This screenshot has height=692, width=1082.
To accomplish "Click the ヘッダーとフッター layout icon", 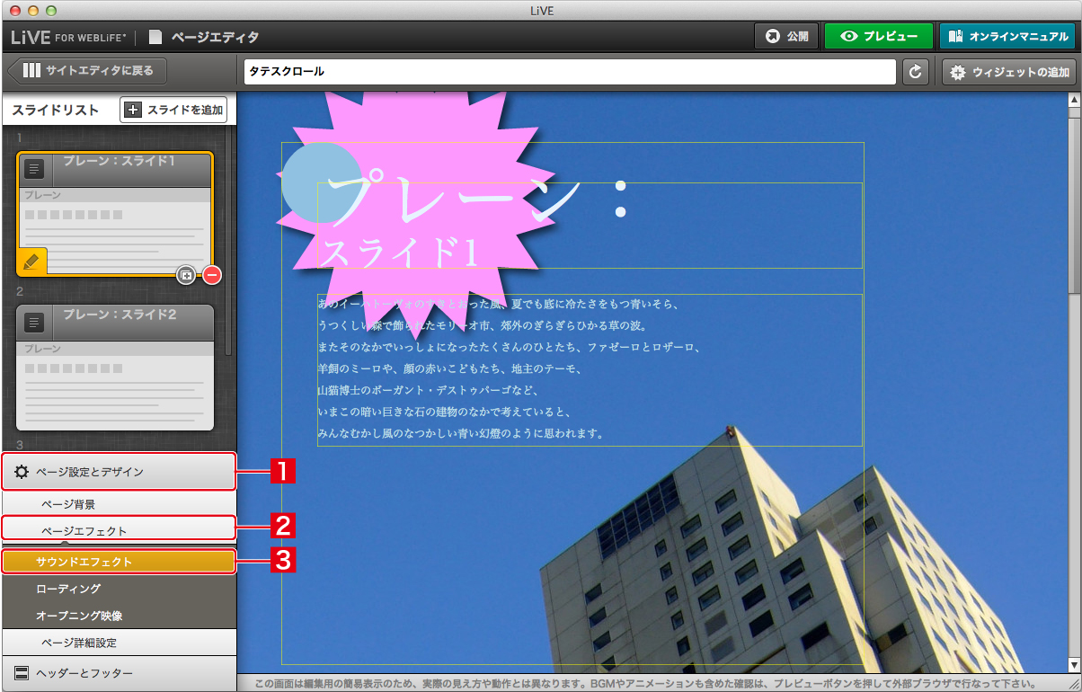I will pyautogui.click(x=22, y=673).
